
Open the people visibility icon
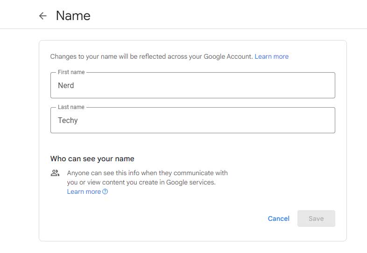(x=55, y=173)
